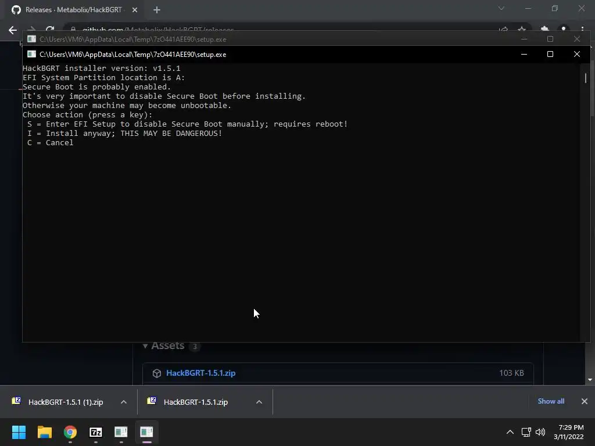
Task: Click the console vertical scrollbar thumb
Action: 586,78
